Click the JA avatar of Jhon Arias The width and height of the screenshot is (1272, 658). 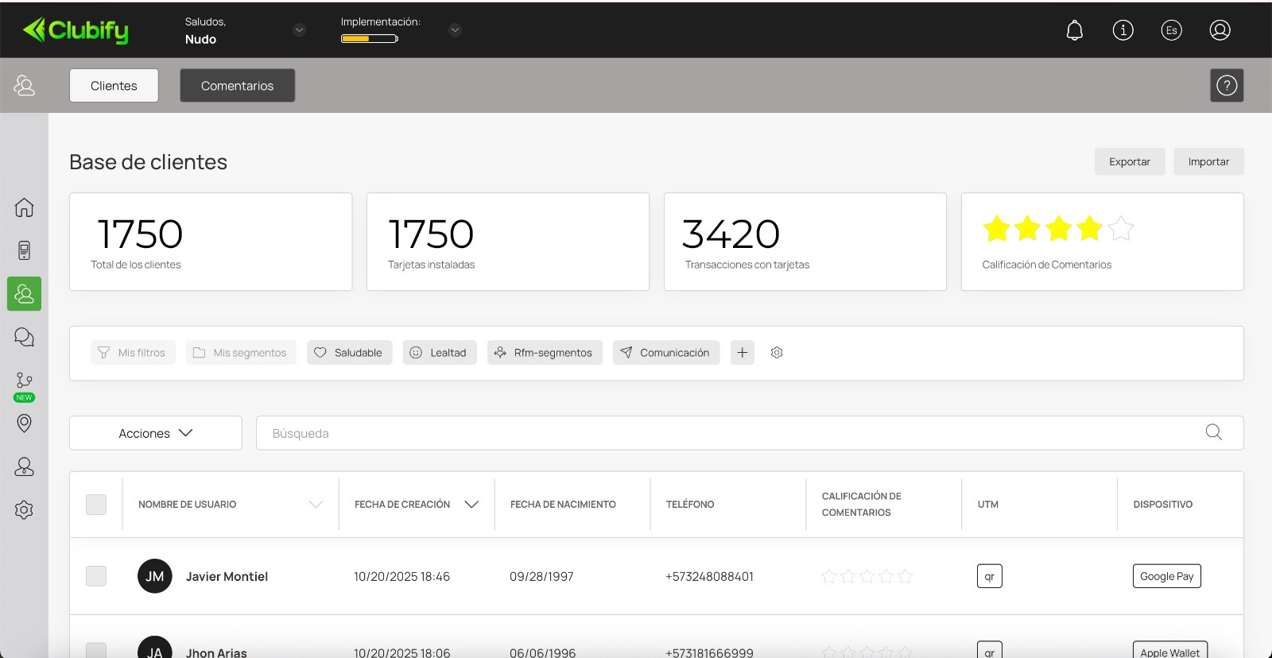[155, 648]
